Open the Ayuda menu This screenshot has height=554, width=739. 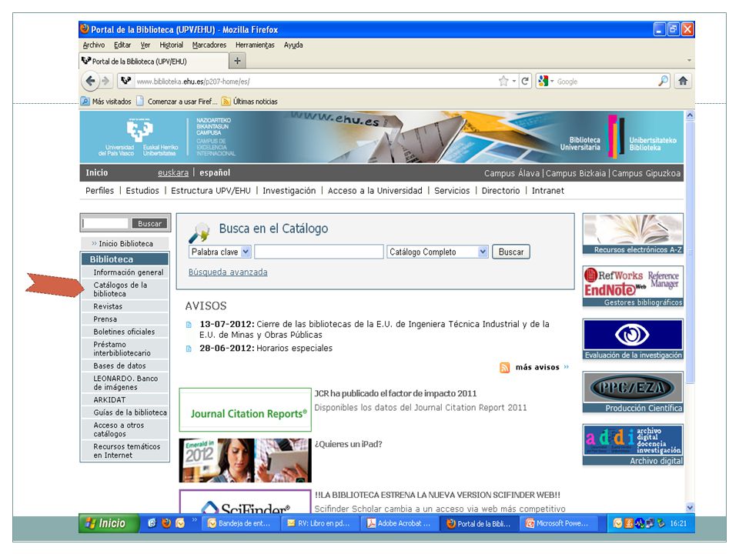click(293, 45)
